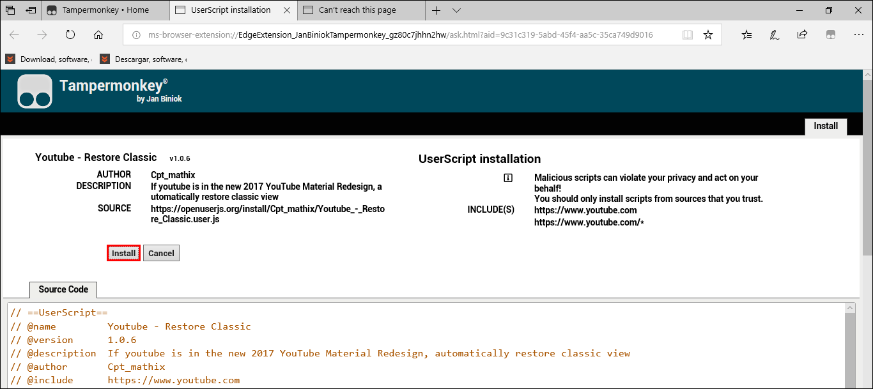Click the Tampermonkey logo in the header
Image resolution: width=873 pixels, height=389 pixels.
[35, 91]
